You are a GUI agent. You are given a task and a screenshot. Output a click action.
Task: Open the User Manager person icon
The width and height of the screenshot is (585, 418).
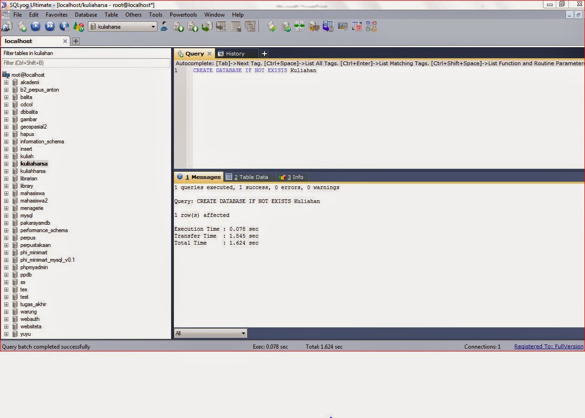164,27
